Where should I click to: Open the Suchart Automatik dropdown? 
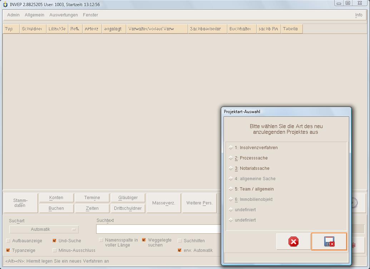[44, 229]
